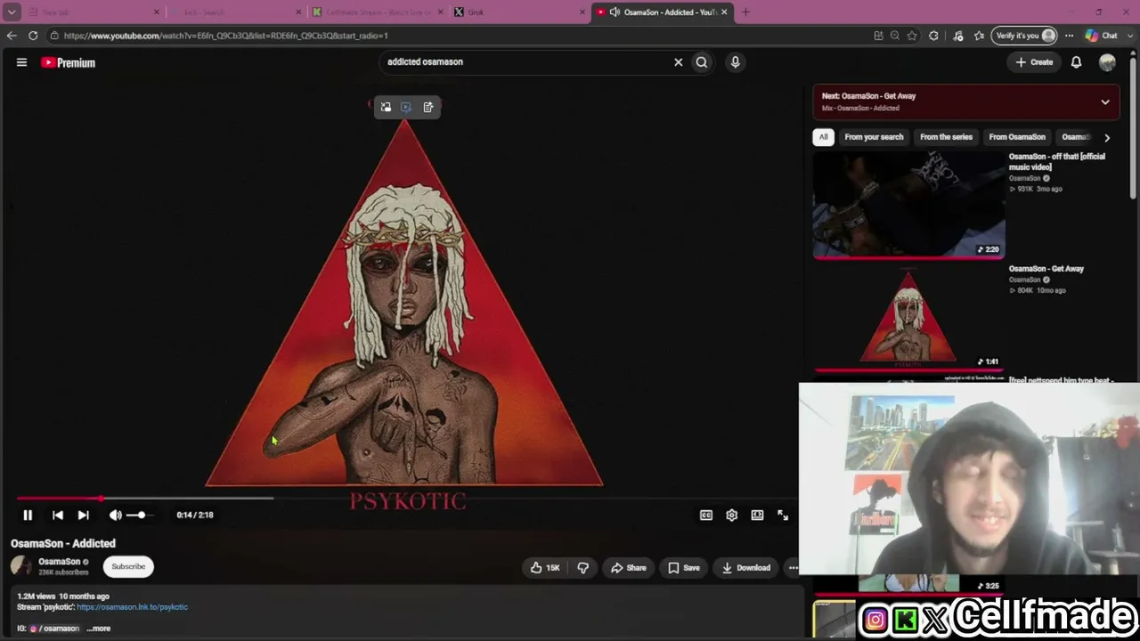The width and height of the screenshot is (1140, 641).
Task: Toggle closed captions on the video
Action: (x=706, y=515)
